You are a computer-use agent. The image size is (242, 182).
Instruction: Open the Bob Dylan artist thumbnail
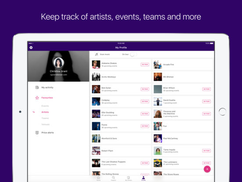click(96, 89)
